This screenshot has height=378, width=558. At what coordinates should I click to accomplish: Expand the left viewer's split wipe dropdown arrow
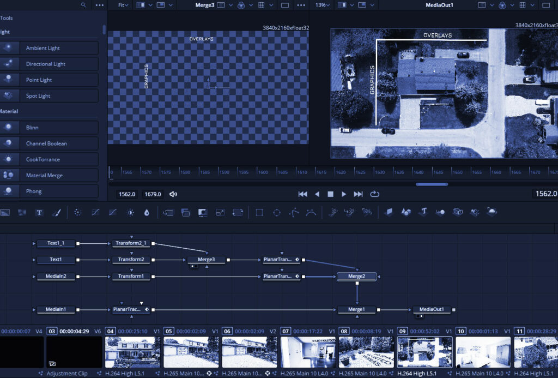pyautogui.click(x=150, y=5)
